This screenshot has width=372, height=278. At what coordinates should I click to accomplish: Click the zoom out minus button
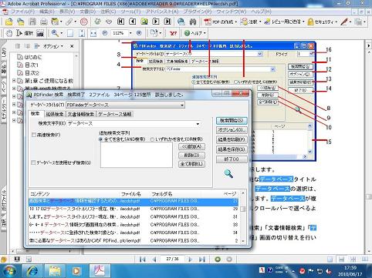point(105,33)
